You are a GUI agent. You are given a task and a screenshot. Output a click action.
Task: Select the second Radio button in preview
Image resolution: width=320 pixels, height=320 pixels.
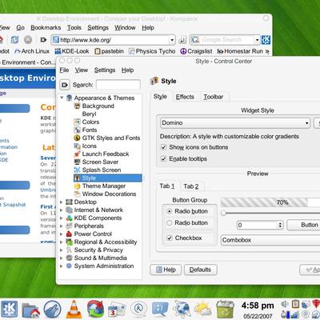169,223
